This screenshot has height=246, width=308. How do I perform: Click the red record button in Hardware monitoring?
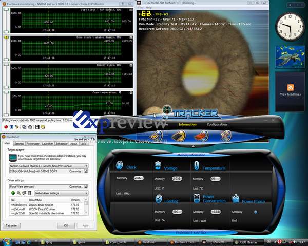pyautogui.click(x=6, y=127)
